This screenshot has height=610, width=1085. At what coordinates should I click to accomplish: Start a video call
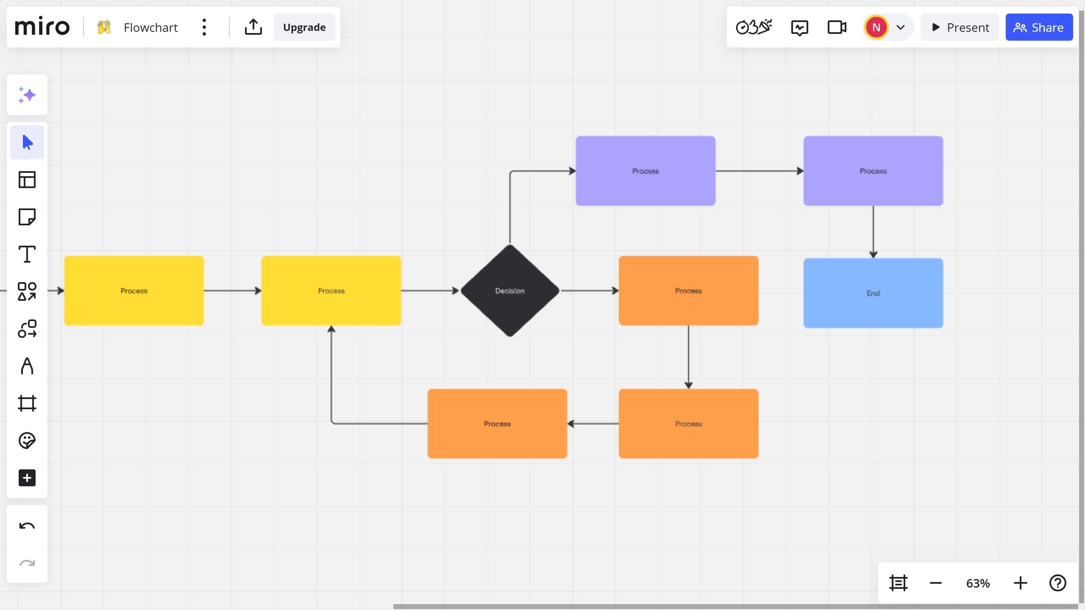click(837, 27)
